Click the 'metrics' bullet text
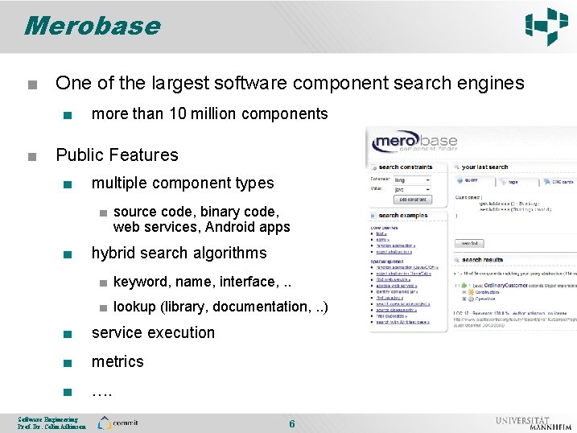This screenshot has width=577, height=433. pyautogui.click(x=117, y=362)
